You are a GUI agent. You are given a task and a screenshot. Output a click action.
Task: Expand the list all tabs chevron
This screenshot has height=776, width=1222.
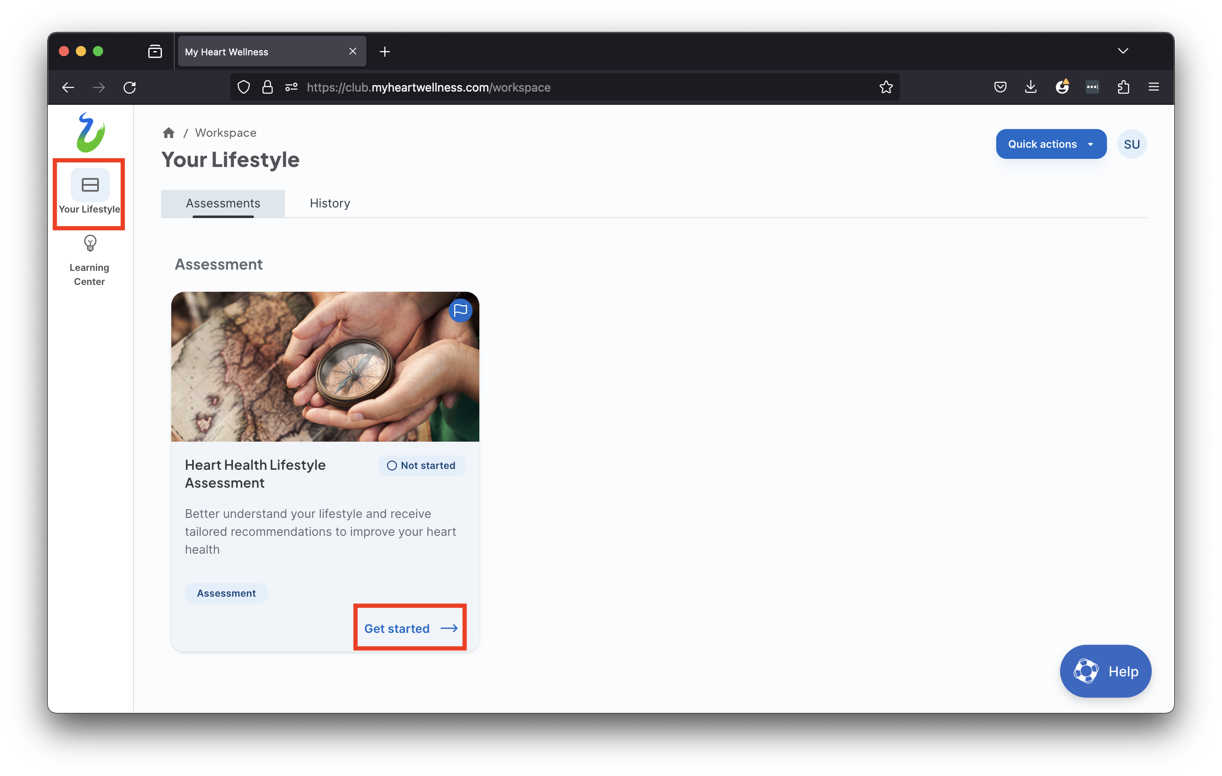pos(1123,51)
